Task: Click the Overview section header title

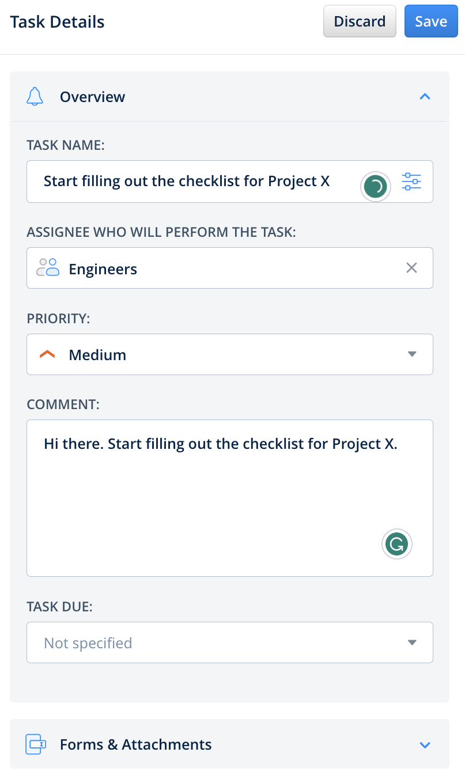Action: pyautogui.click(x=92, y=97)
